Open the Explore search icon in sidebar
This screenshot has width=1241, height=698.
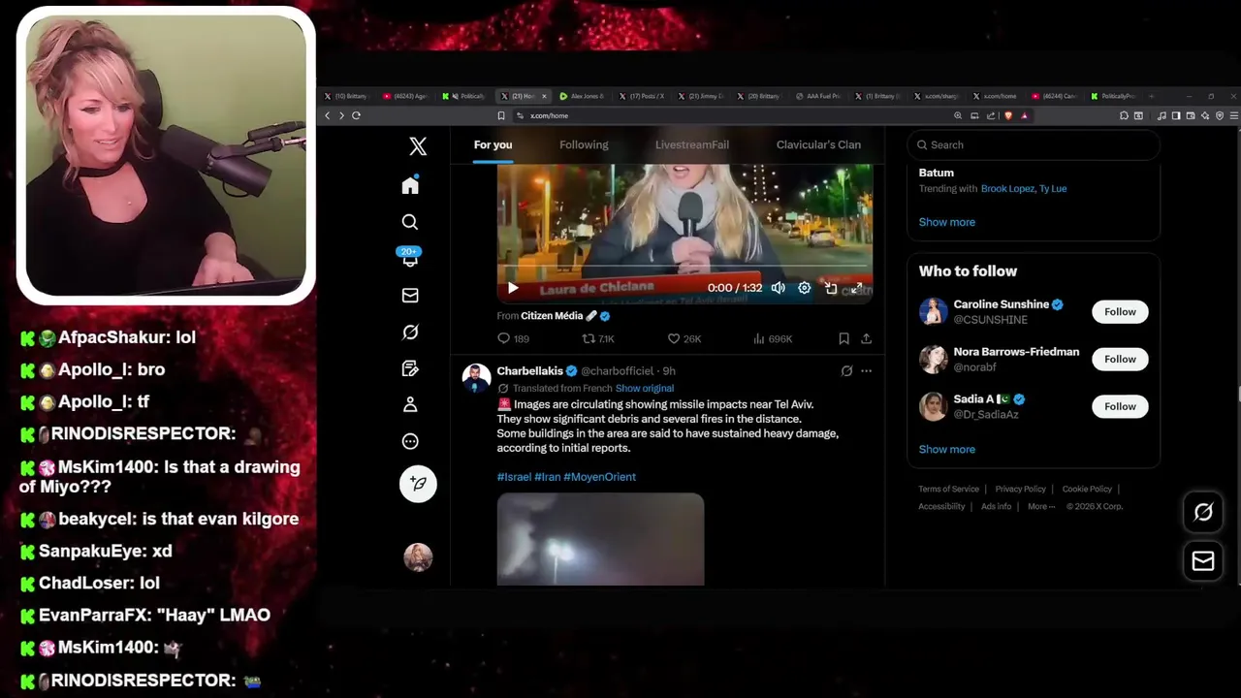410,222
